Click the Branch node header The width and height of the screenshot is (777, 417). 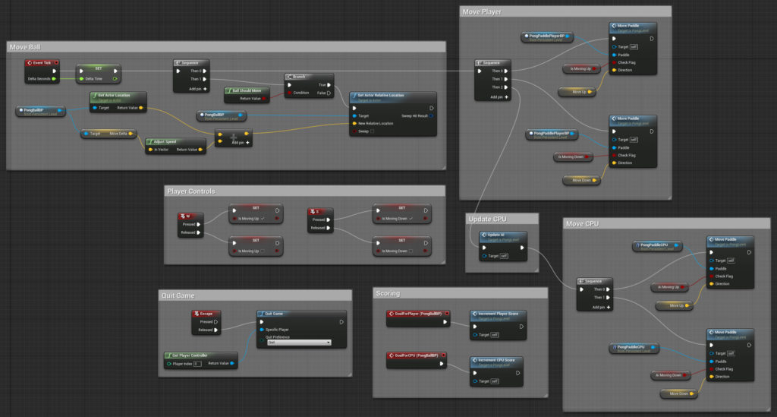coord(310,77)
